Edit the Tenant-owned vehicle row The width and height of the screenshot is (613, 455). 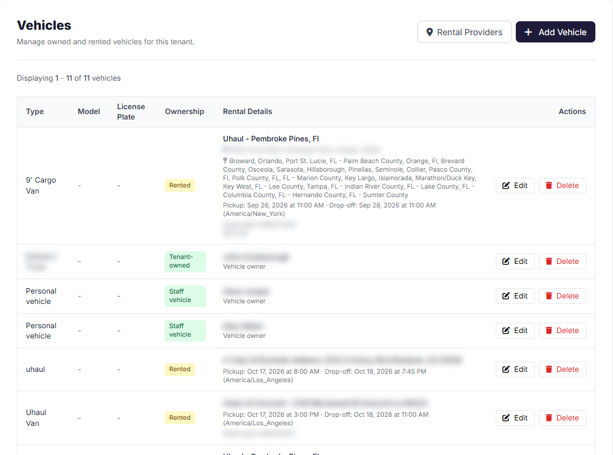click(x=515, y=261)
